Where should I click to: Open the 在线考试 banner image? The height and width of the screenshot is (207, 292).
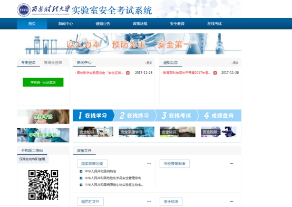[x=43, y=117]
